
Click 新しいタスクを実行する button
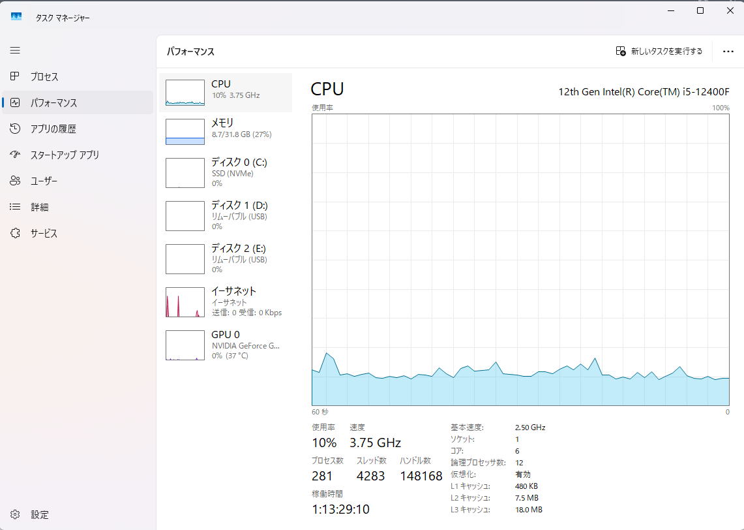tap(659, 52)
